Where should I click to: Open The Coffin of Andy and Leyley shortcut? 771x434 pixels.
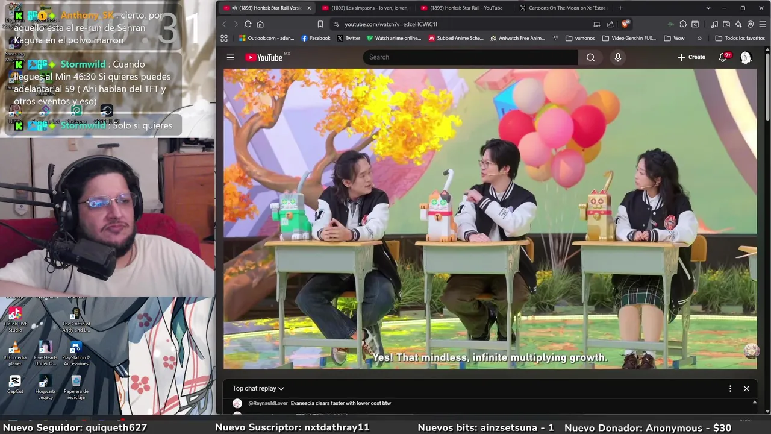76,319
